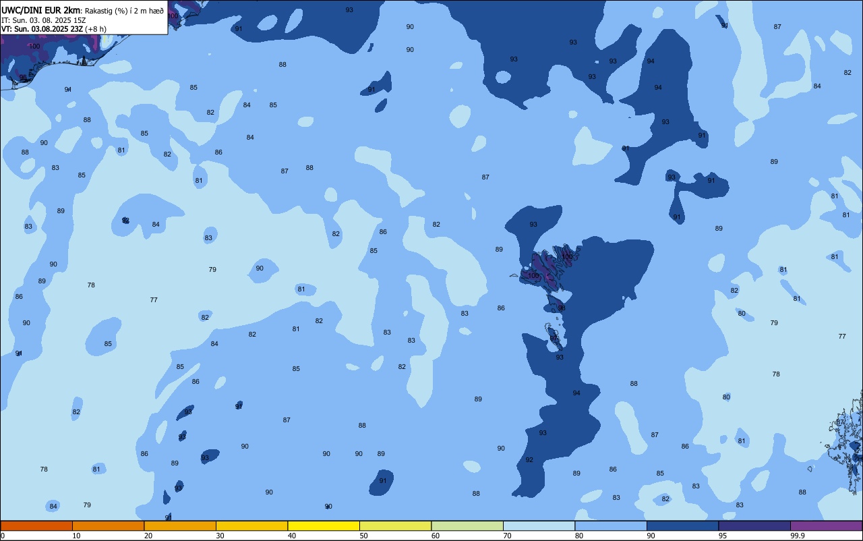Click the 60–70 pale green legend segment
This screenshot has height=541, width=863.
pyautogui.click(x=467, y=525)
